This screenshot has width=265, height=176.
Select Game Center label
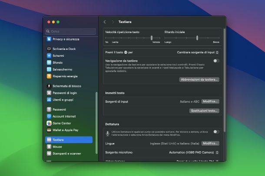(x=62, y=123)
